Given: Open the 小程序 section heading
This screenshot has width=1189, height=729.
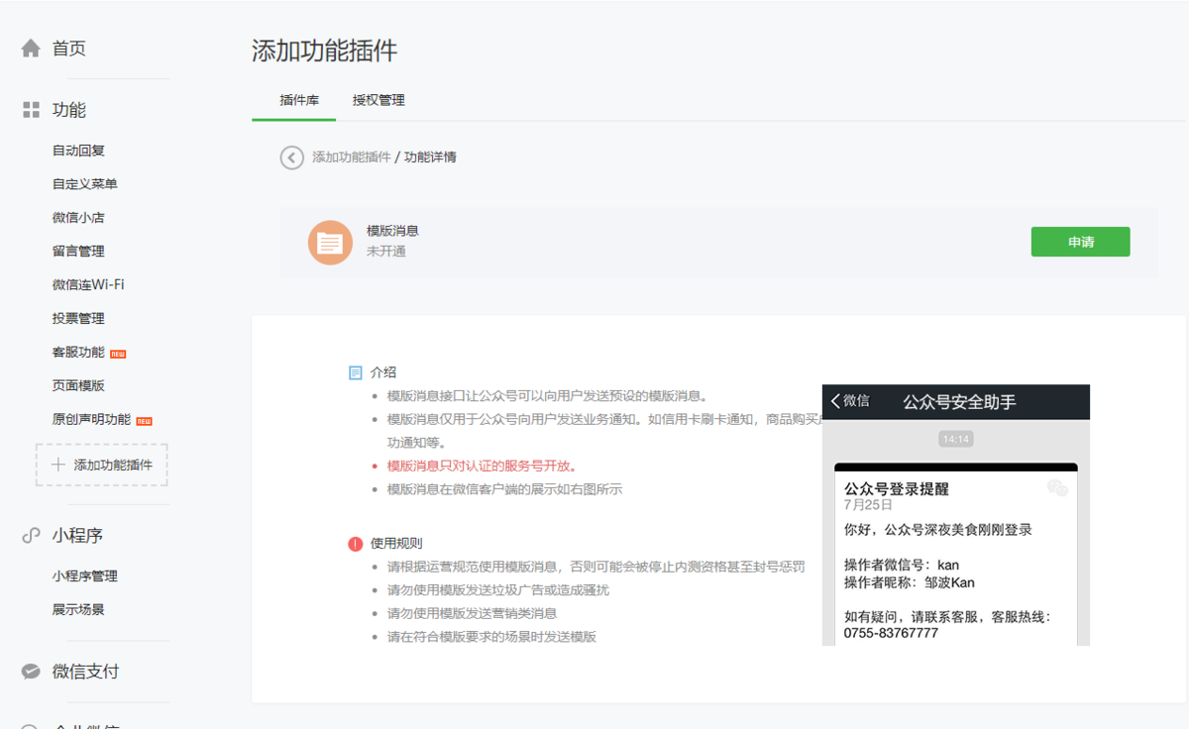Looking at the screenshot, I should [77, 536].
